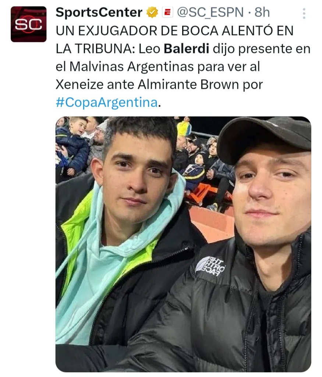Click the text line mentioning Malvinas Argentinas
The image size is (322, 377).
pyautogui.click(x=158, y=66)
